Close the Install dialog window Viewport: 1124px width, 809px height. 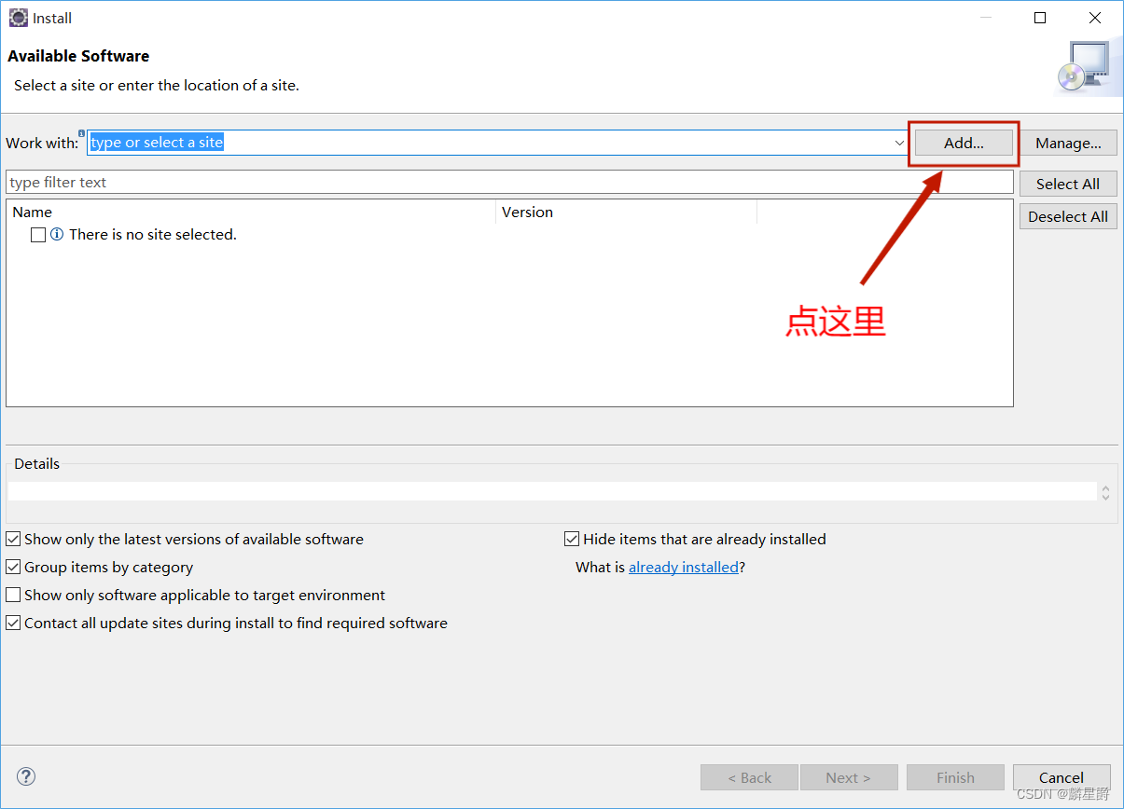1095,18
